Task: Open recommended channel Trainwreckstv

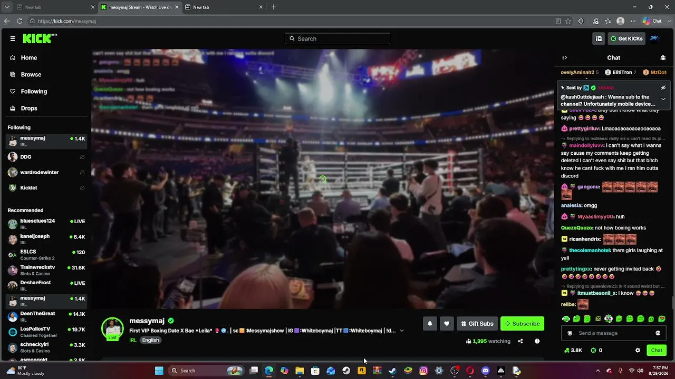Action: point(46,270)
